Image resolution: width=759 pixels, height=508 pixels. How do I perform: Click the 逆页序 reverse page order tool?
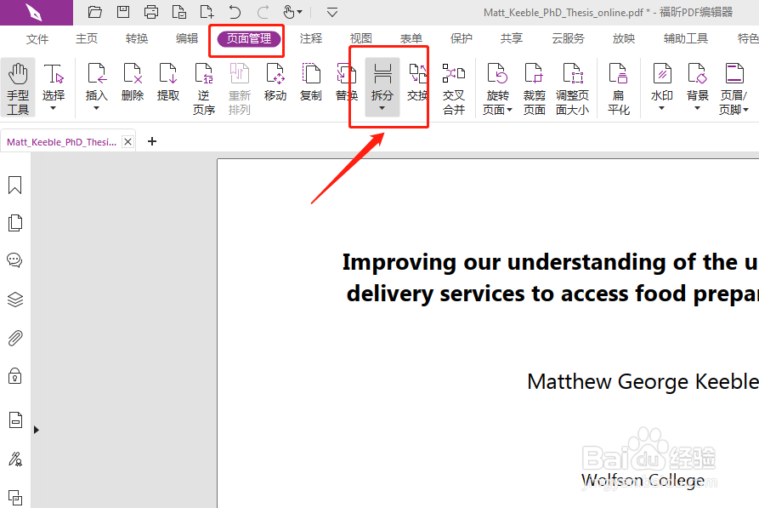204,88
